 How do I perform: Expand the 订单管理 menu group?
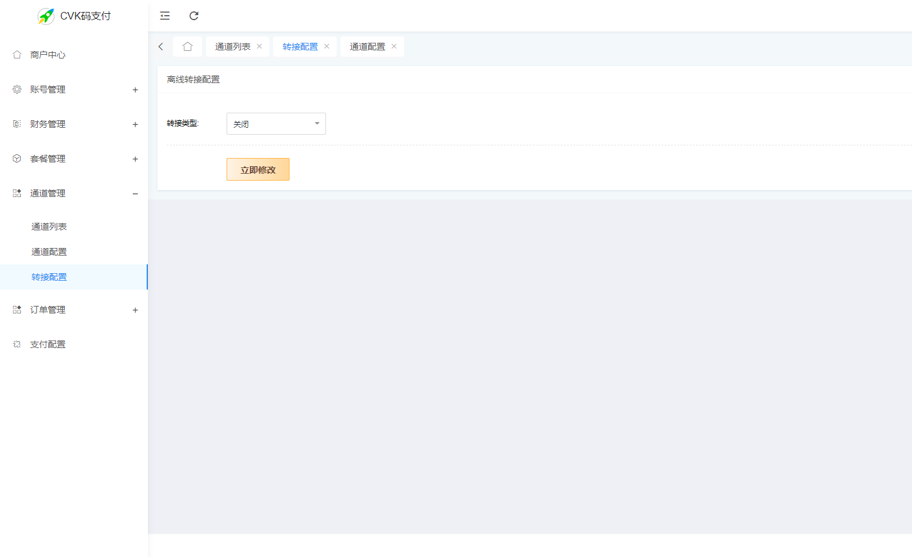coord(135,310)
